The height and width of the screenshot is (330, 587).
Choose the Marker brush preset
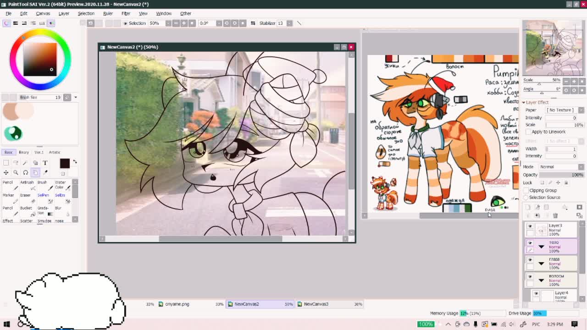10,198
